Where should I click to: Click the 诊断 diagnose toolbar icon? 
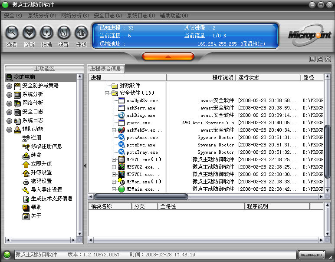pos(29,33)
